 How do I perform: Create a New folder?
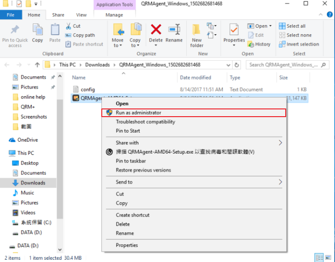point(197,36)
